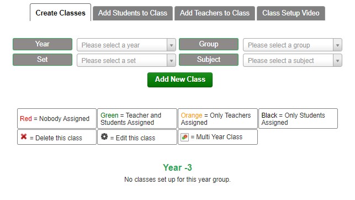Switch to Add Students to Class tab
This screenshot has width=355, height=200.
(x=133, y=13)
